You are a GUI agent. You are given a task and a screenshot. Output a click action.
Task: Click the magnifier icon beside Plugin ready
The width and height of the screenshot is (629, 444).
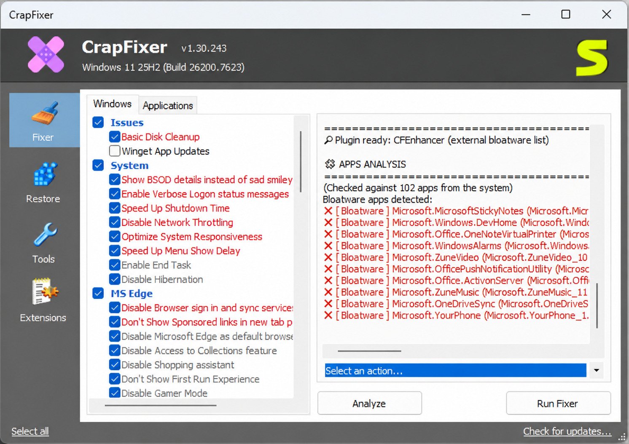328,140
